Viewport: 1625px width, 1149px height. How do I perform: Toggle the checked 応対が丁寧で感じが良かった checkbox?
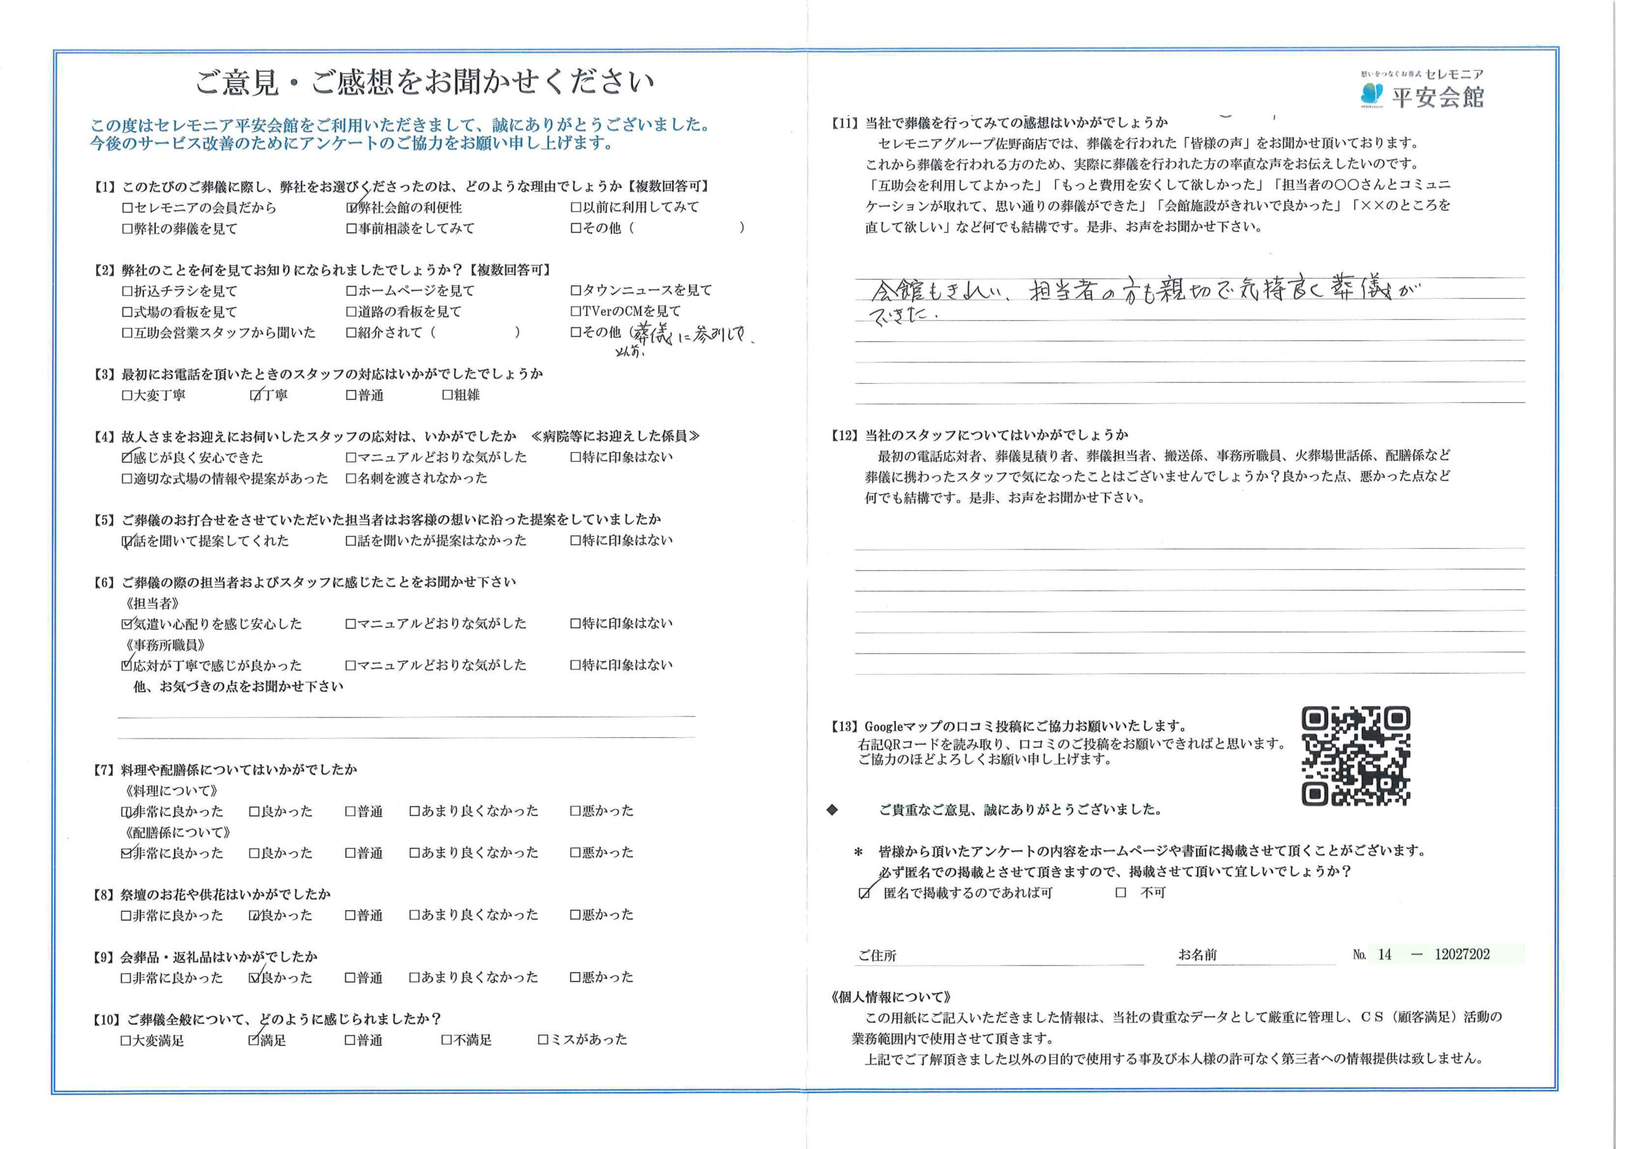click(x=128, y=666)
